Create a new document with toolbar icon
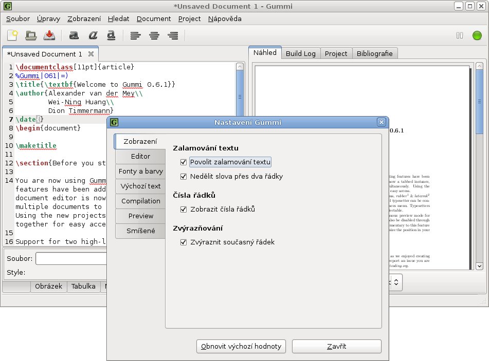This screenshot has height=361, width=489. click(12, 35)
